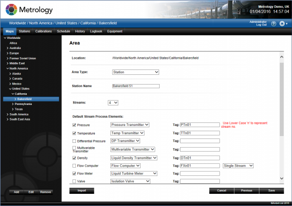292x206 pixels.
Task: Expand the Australia tree node
Action: point(8,48)
